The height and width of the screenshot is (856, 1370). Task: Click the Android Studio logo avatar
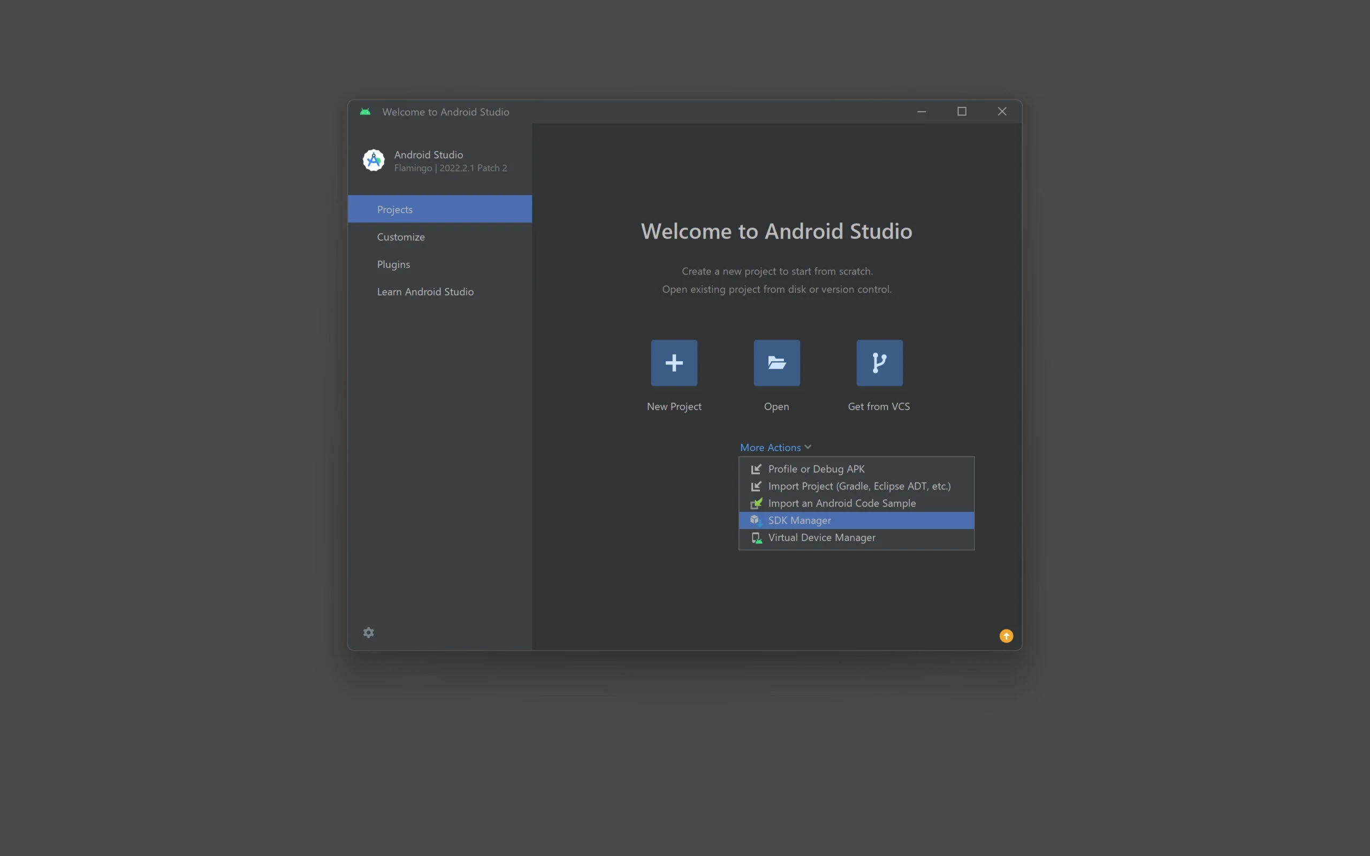coord(374,160)
